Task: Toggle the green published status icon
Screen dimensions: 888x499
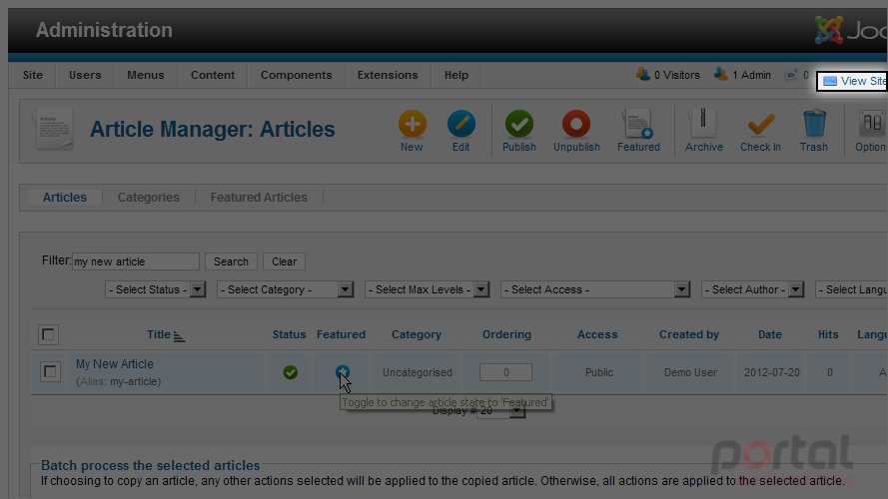Action: point(290,372)
